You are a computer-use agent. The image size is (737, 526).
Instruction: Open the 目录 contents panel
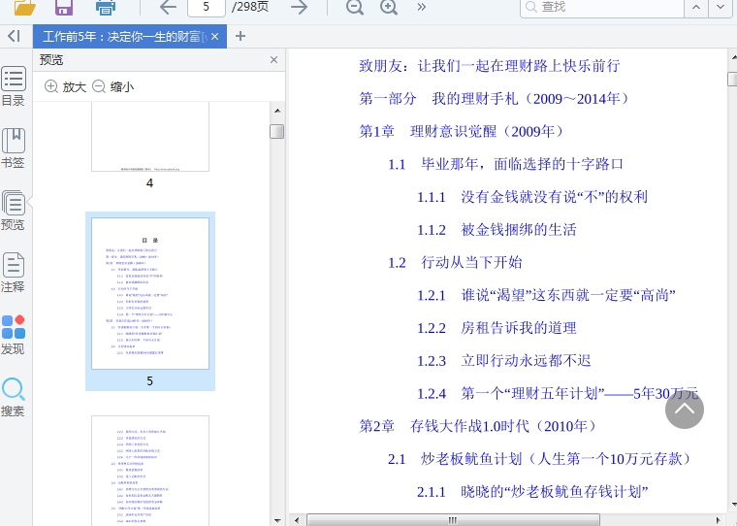click(x=14, y=86)
